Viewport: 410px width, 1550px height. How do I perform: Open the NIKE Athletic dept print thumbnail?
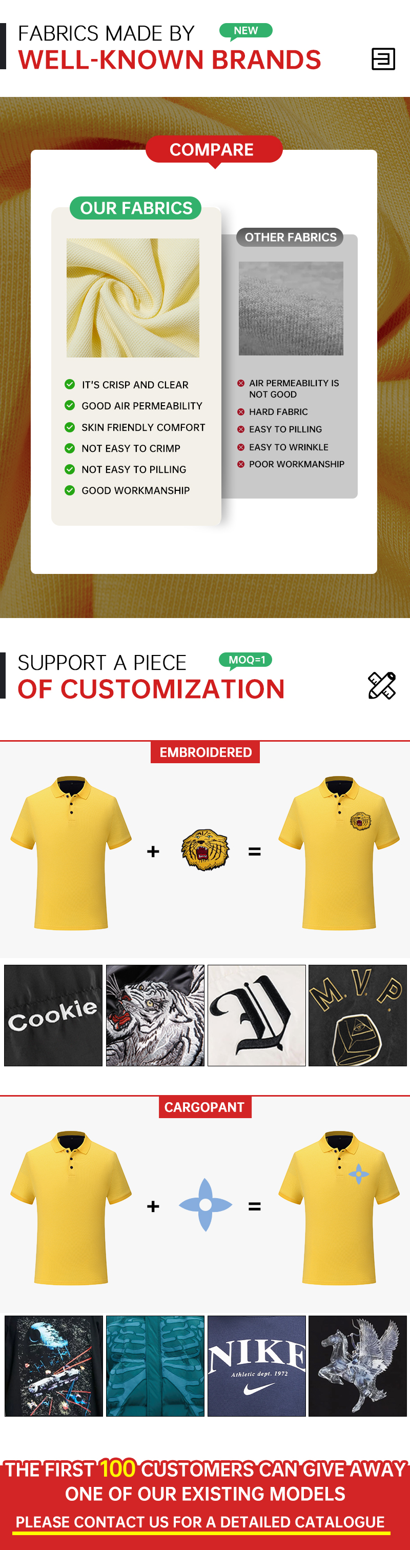point(257,1366)
